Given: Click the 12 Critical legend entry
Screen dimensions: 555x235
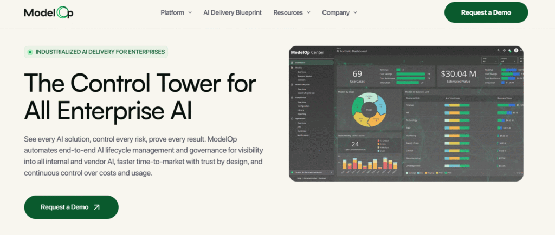Looking at the screenshot, I should (x=384, y=140).
